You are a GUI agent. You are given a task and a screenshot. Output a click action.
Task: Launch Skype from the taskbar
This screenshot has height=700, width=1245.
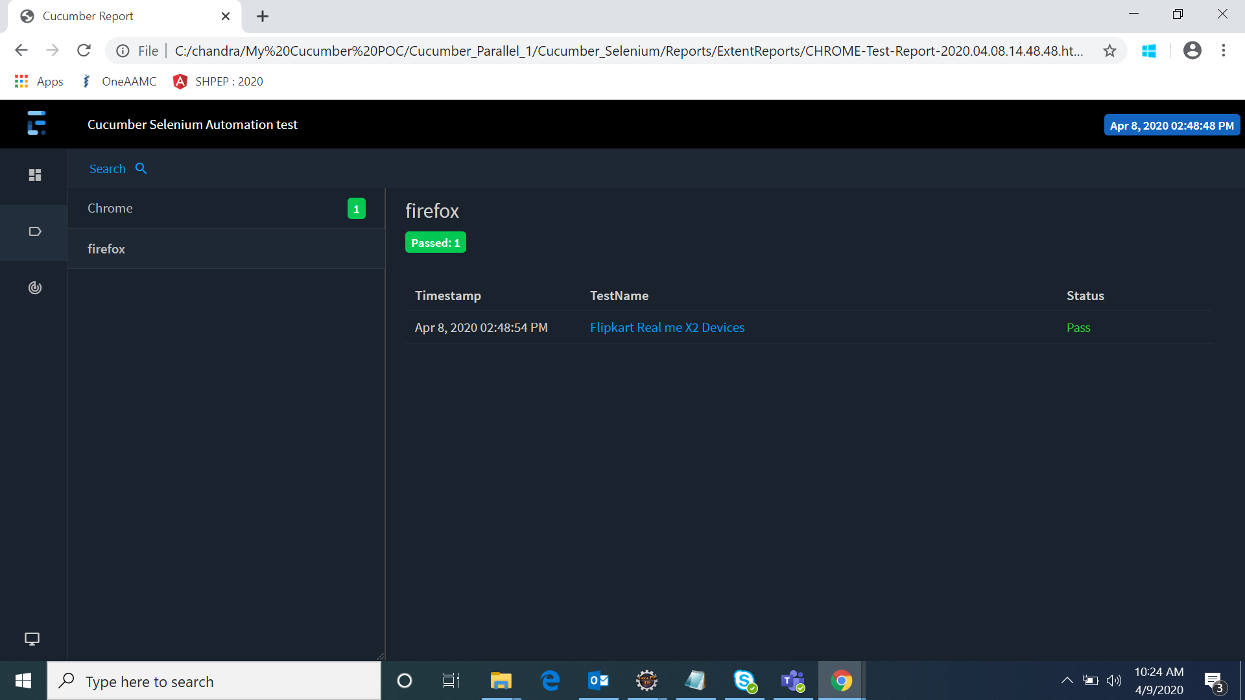pyautogui.click(x=744, y=681)
